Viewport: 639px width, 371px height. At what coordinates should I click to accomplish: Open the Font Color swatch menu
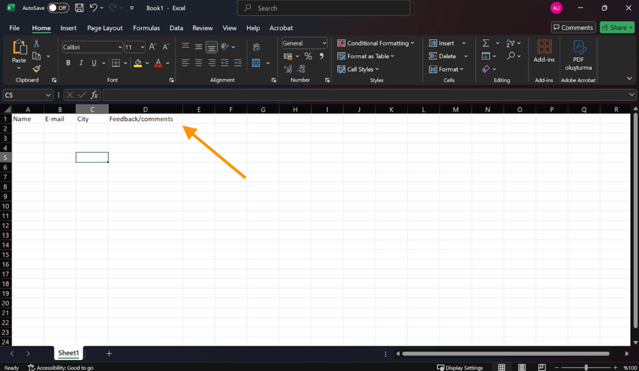(x=158, y=63)
